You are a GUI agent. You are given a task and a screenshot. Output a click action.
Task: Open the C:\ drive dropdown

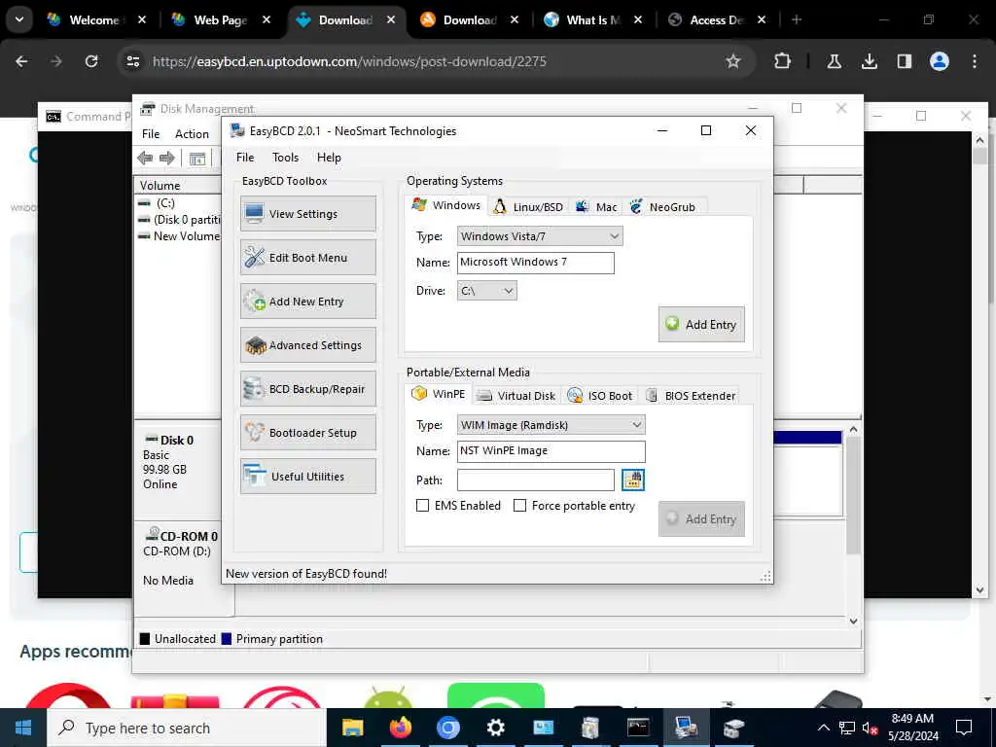[487, 290]
